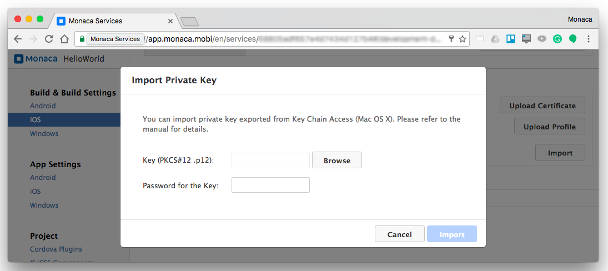Click the Key (PKCS#12 .p12) file field
This screenshot has width=608, height=271.
[x=270, y=160]
